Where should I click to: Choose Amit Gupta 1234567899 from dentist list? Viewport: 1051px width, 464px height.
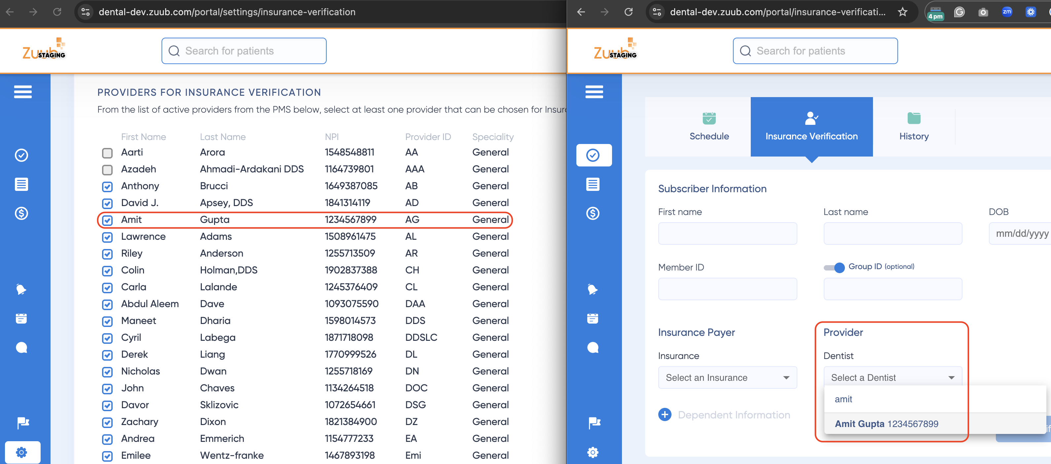click(886, 424)
